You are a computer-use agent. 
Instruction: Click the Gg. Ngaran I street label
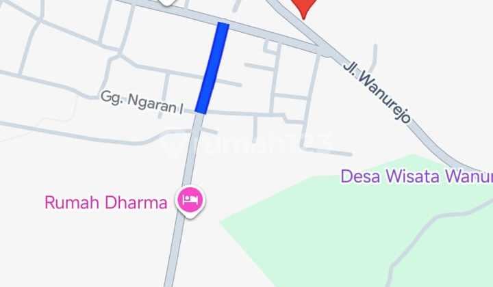click(x=142, y=102)
